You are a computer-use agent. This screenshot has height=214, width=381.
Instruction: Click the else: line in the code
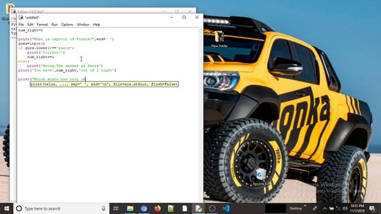(x=24, y=61)
